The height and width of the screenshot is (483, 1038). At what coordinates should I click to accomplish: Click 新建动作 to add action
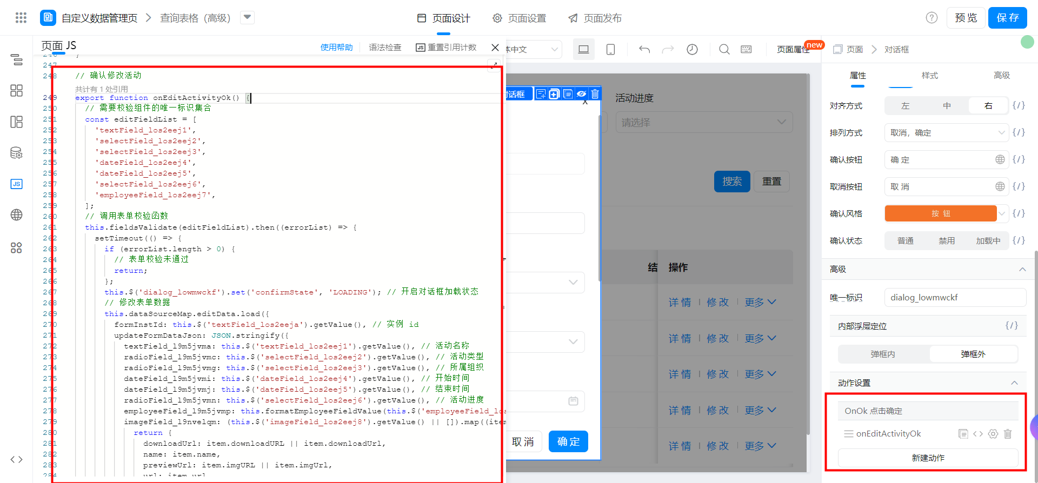[928, 458]
